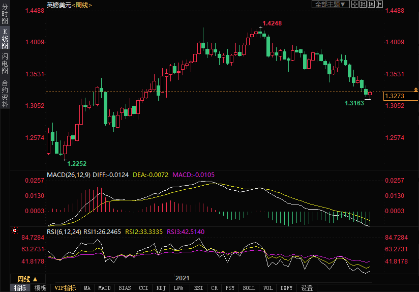The height and width of the screenshot is (292, 419).
Task: Expand the 周线 period selector
Action: point(27,279)
